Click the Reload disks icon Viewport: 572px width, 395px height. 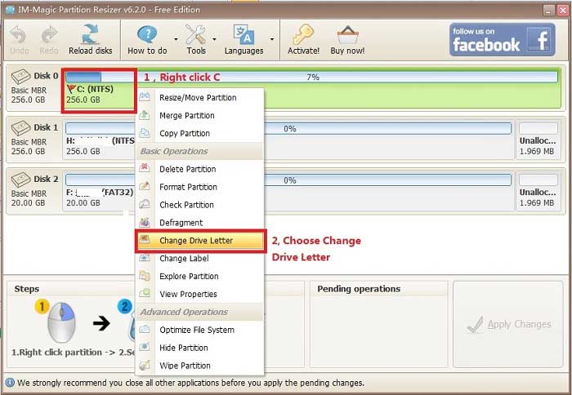(x=90, y=34)
